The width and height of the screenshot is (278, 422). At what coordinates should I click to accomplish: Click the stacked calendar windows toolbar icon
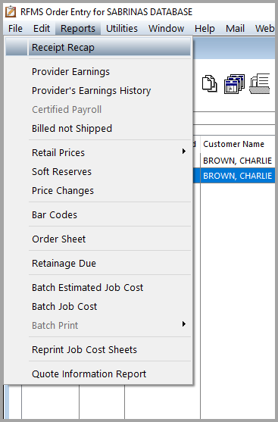234,83
